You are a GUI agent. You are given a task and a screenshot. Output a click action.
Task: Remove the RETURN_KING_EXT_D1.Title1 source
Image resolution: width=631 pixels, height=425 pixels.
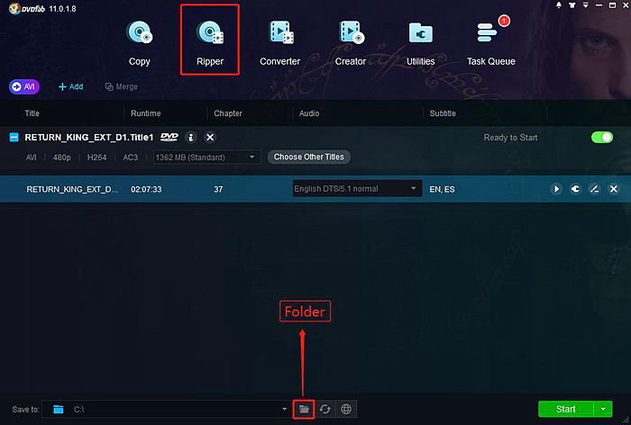[x=210, y=138]
